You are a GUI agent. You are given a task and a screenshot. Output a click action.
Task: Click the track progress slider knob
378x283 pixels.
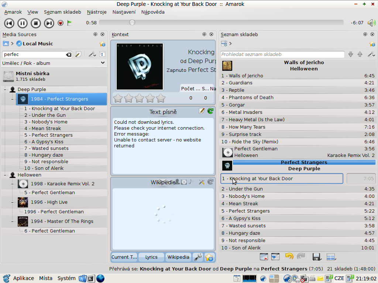pyautogui.click(x=132, y=22)
